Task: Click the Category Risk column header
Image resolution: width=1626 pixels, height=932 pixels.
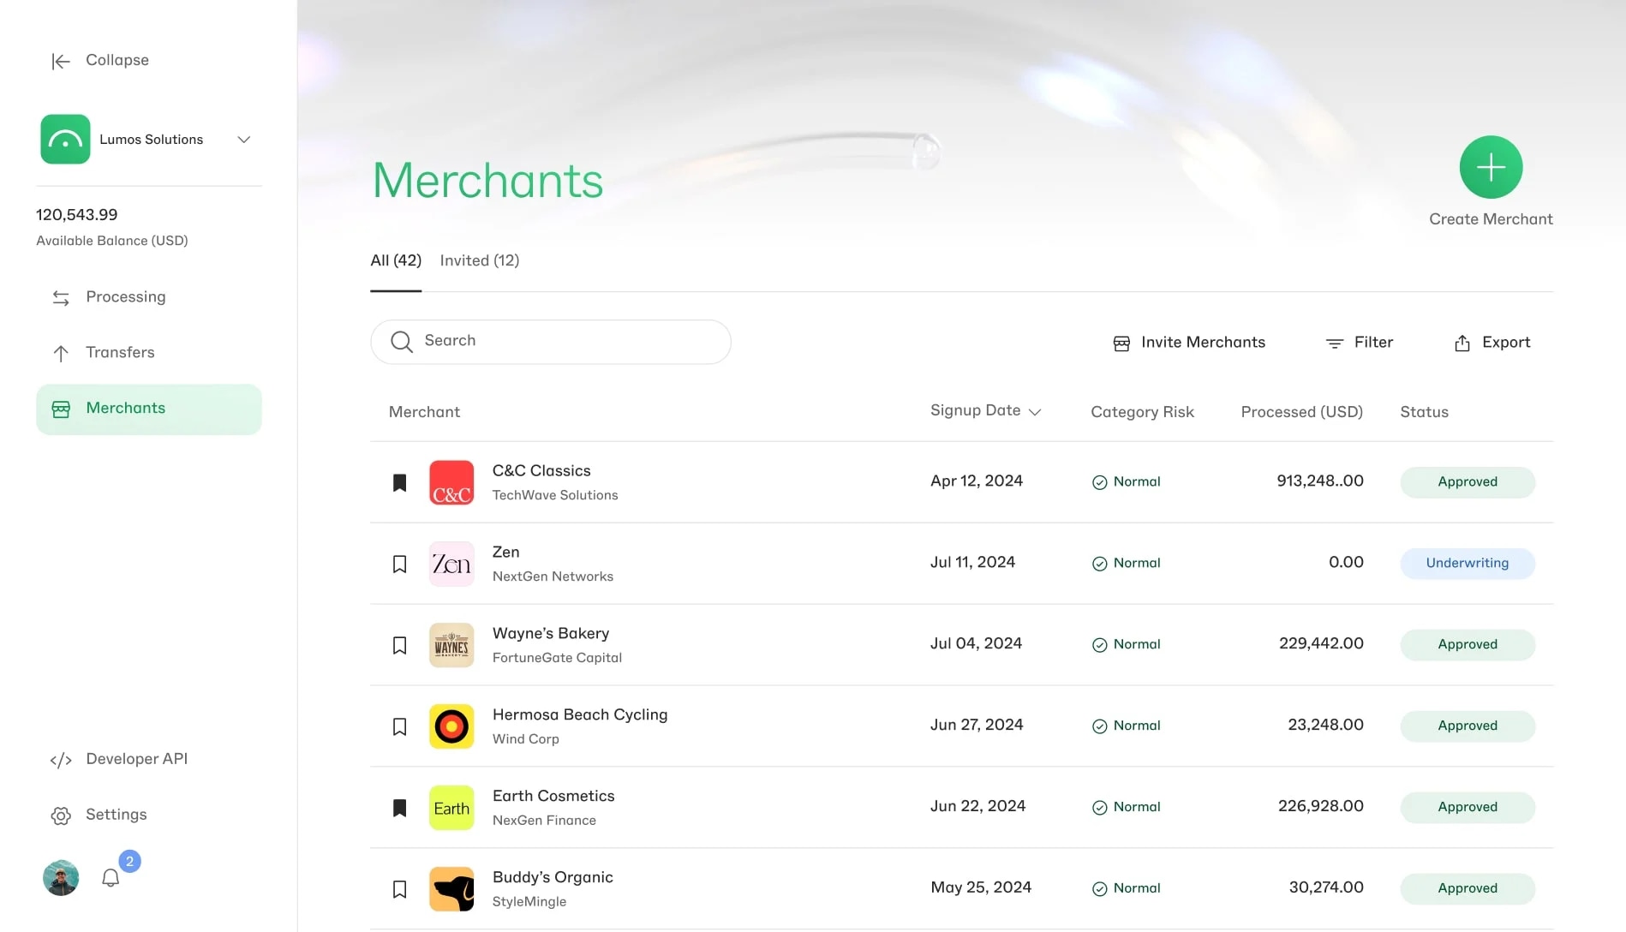Action: 1142,412
